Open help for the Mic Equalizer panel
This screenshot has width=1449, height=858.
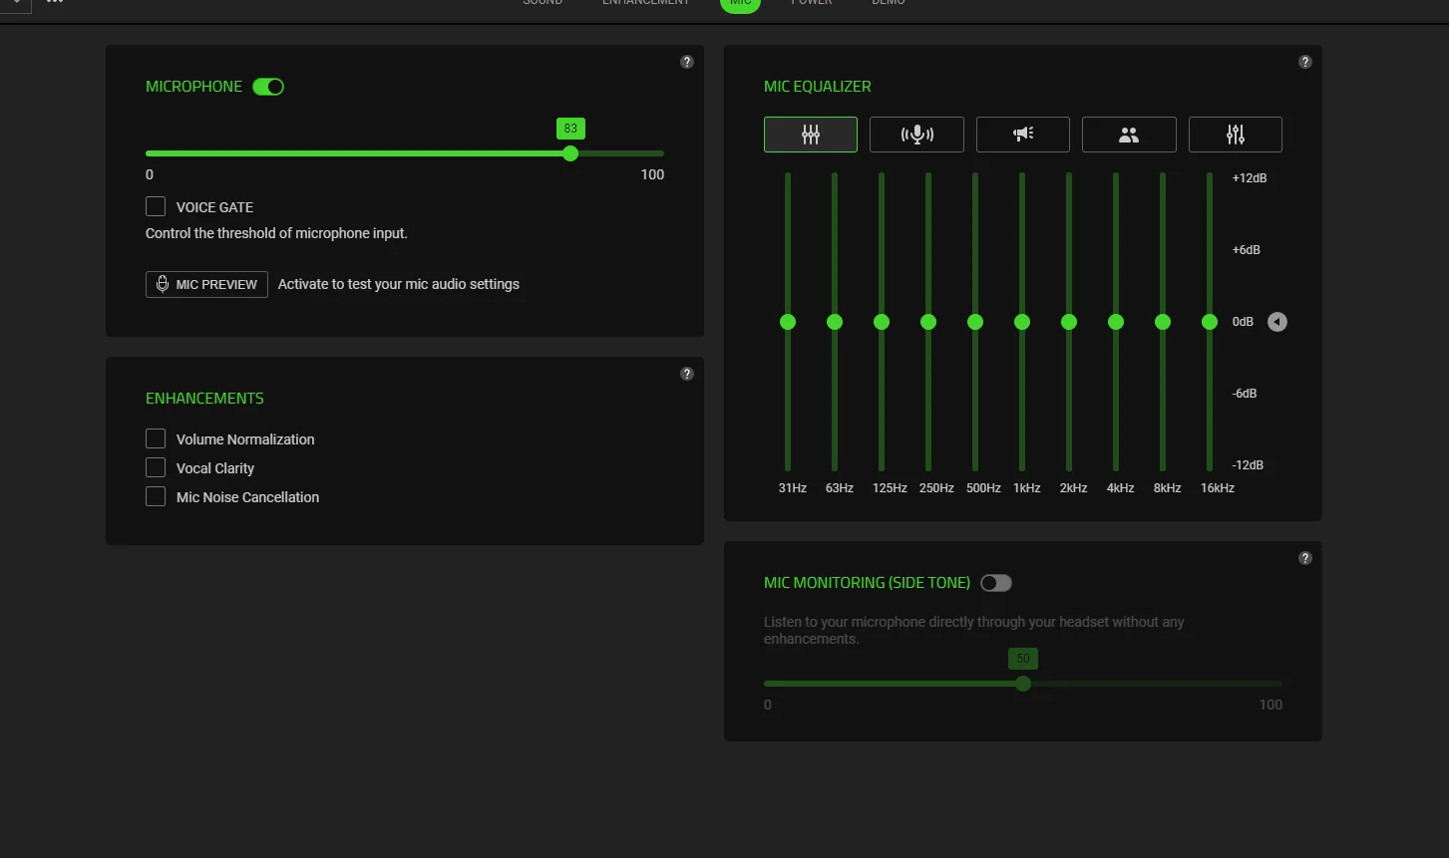tap(1305, 62)
